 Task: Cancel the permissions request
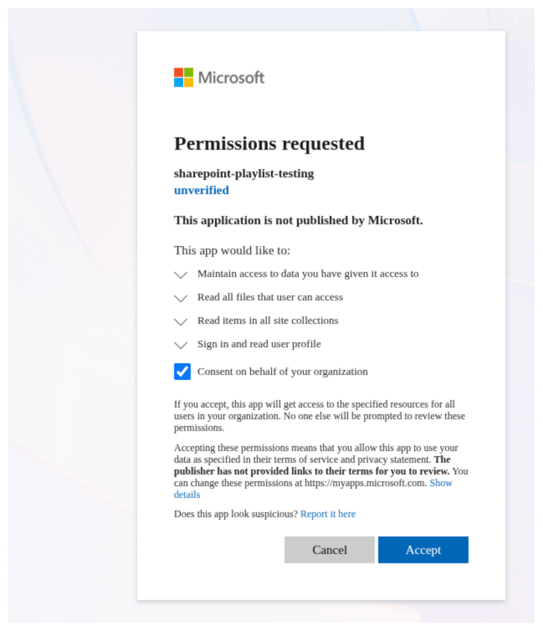click(329, 550)
